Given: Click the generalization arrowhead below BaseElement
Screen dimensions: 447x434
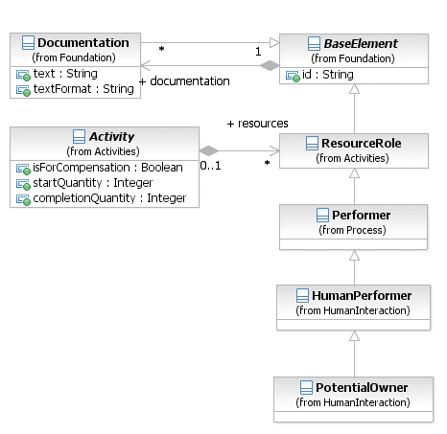Looking at the screenshot, I should click(x=354, y=89).
